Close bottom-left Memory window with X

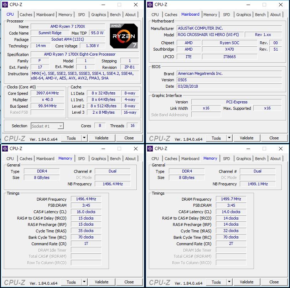(x=136, y=149)
